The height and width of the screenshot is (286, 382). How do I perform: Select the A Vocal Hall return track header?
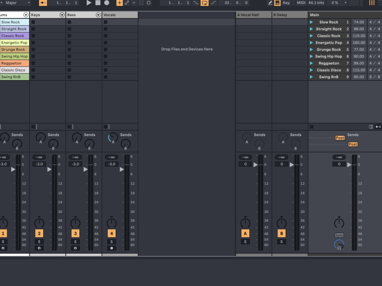pyautogui.click(x=254, y=15)
